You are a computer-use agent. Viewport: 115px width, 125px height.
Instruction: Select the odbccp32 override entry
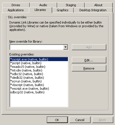(x=39, y=92)
